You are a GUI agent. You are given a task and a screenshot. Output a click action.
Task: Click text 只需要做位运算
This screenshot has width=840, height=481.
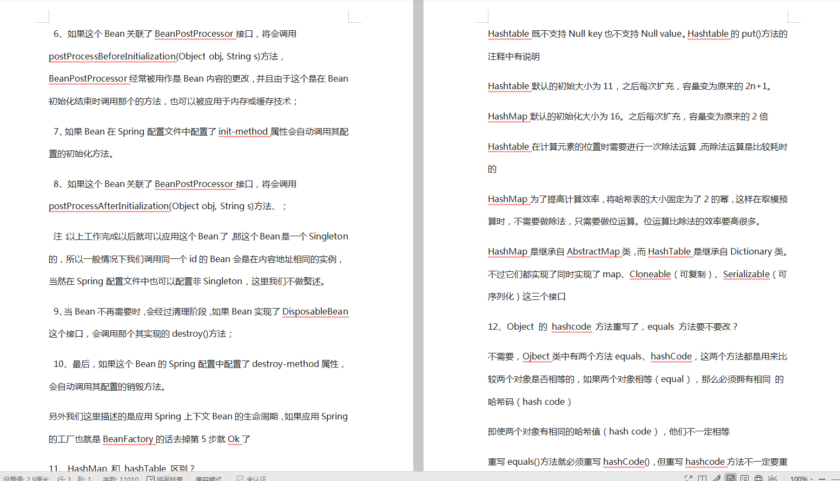pyautogui.click(x=605, y=221)
